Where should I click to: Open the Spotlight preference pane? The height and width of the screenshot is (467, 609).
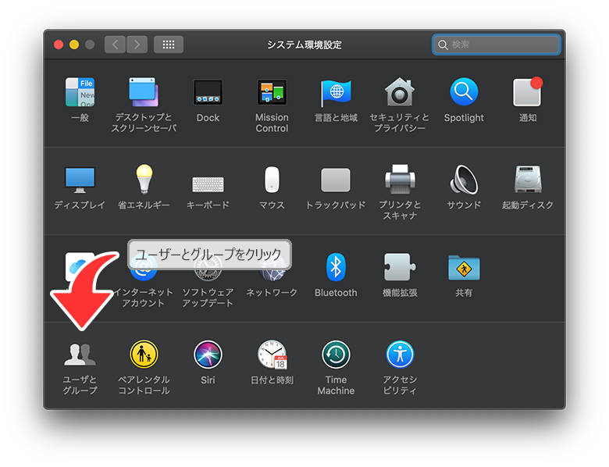[464, 92]
